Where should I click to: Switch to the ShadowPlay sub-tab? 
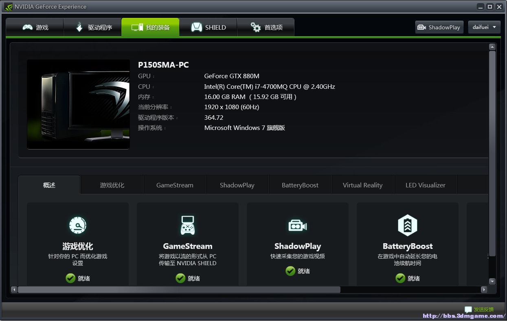click(237, 185)
